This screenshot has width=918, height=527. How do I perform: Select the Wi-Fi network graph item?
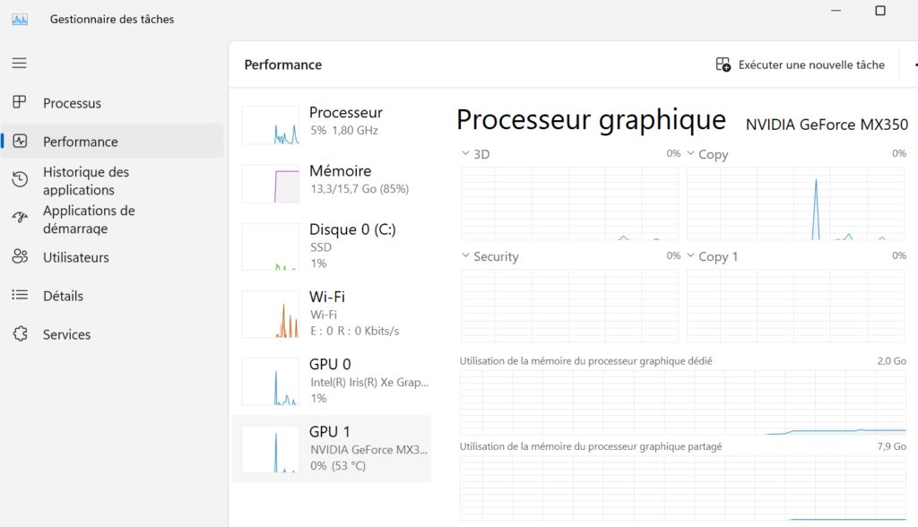332,314
